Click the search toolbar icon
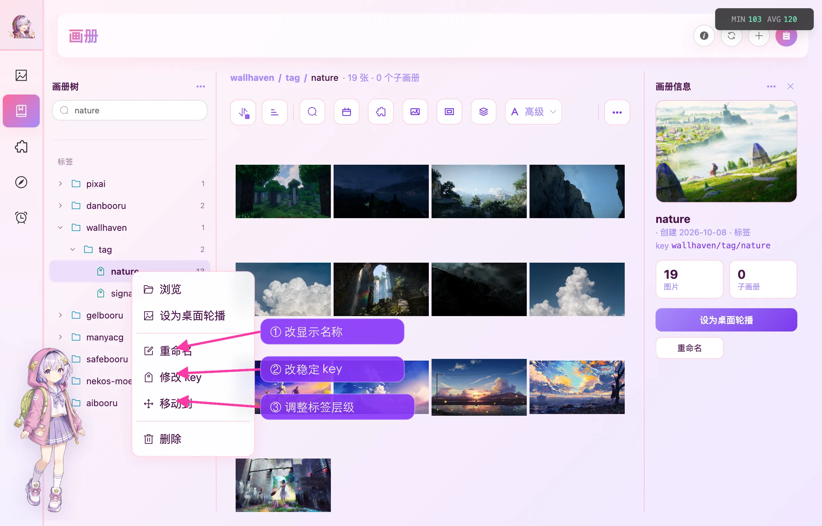This screenshot has height=526, width=822. point(312,112)
